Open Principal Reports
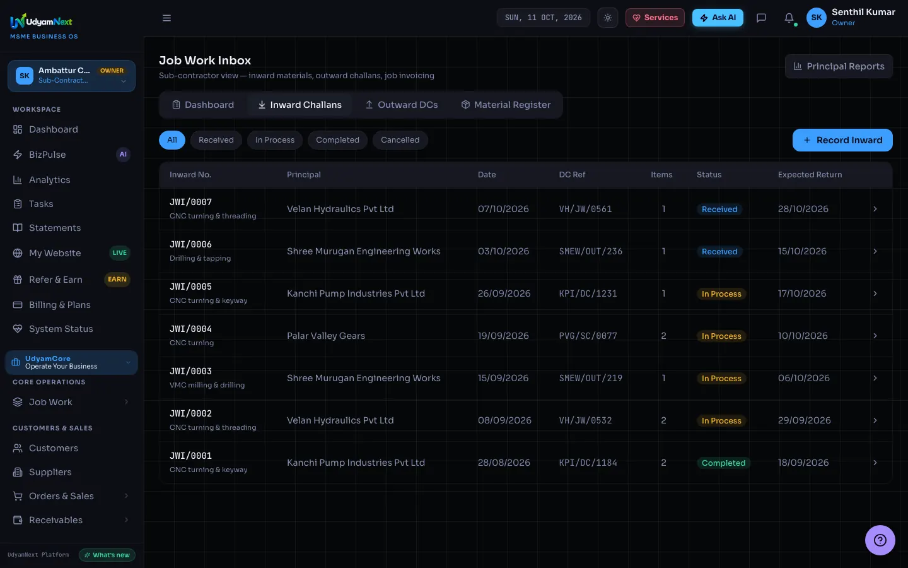Viewport: 908px width, 568px height. click(x=839, y=66)
